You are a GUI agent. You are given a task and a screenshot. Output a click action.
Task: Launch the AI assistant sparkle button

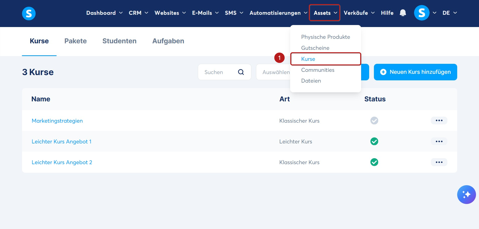tap(466, 194)
